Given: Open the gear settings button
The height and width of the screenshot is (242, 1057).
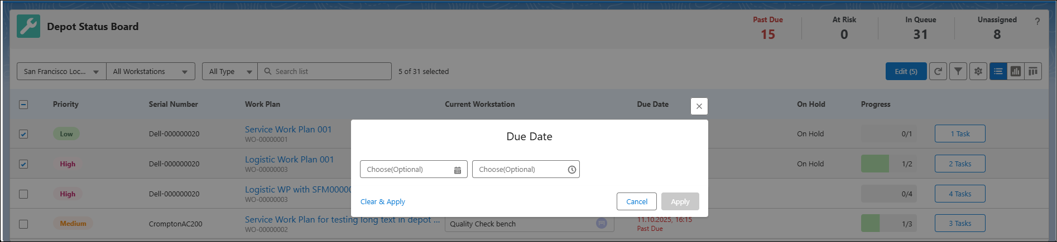Looking at the screenshot, I should 978,71.
